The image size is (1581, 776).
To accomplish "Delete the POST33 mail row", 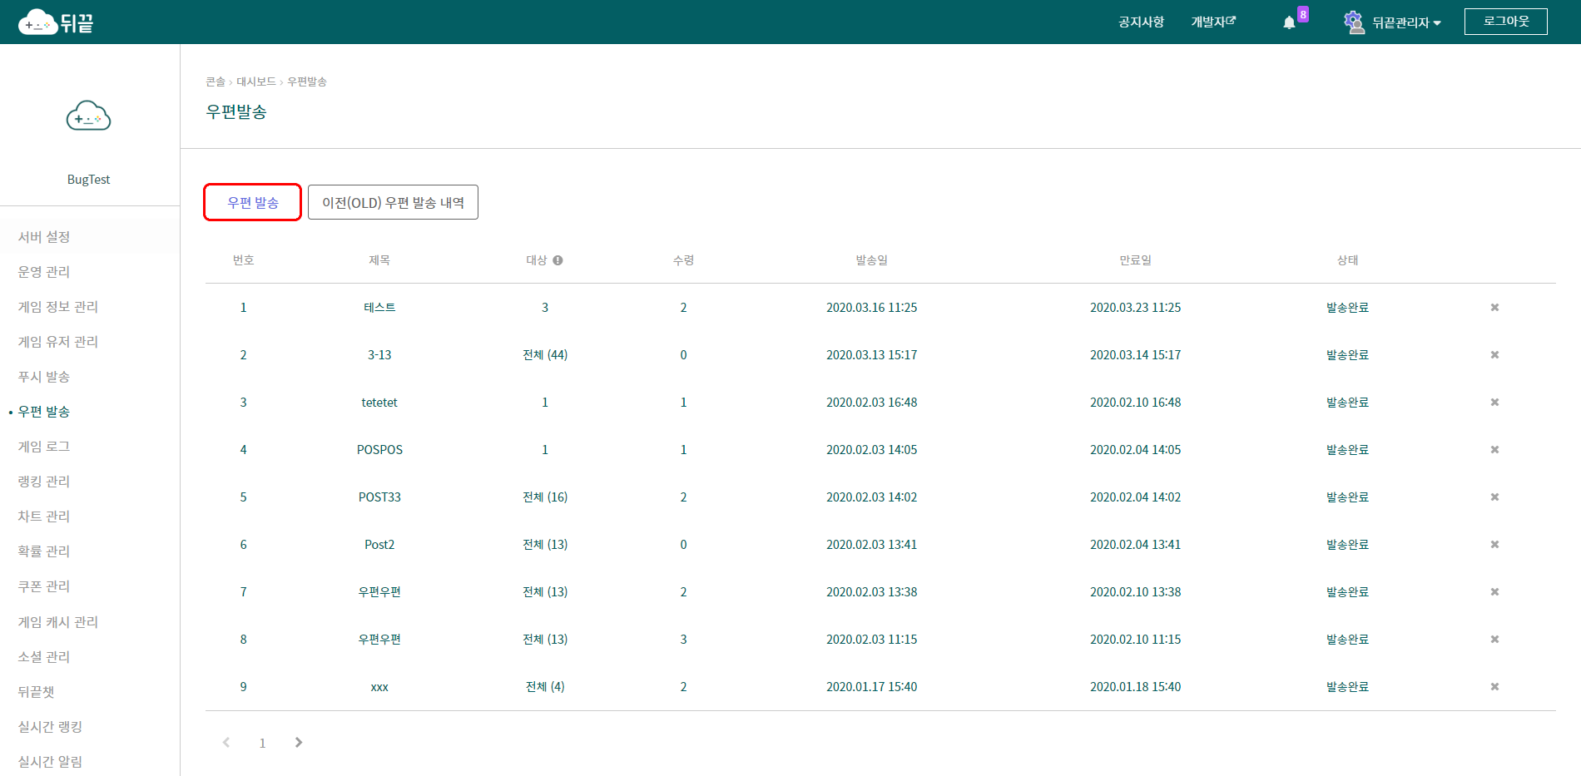I will click(x=1494, y=497).
